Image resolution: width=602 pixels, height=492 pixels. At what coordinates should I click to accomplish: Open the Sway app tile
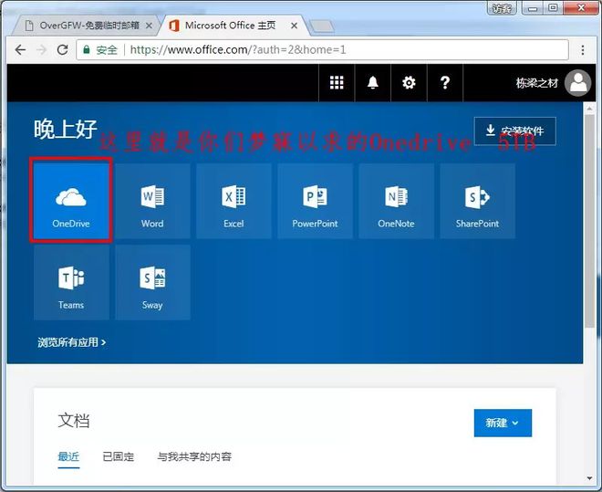[152, 282]
